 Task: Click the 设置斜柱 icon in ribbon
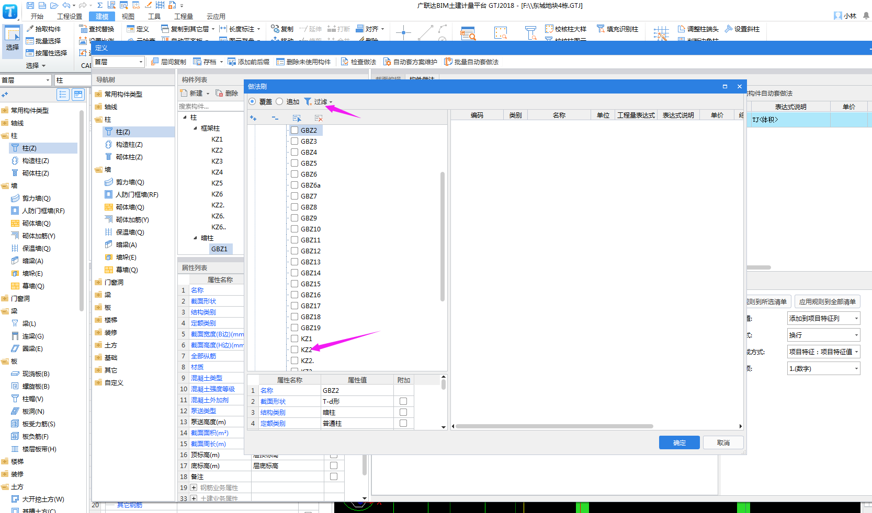coord(728,29)
